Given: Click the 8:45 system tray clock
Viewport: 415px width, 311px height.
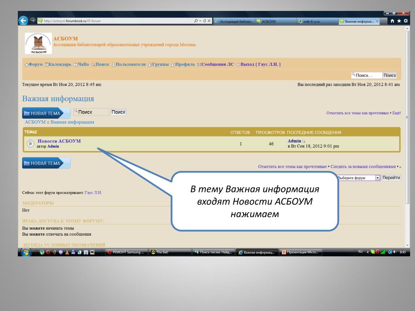Looking at the screenshot, I should pos(402,252).
